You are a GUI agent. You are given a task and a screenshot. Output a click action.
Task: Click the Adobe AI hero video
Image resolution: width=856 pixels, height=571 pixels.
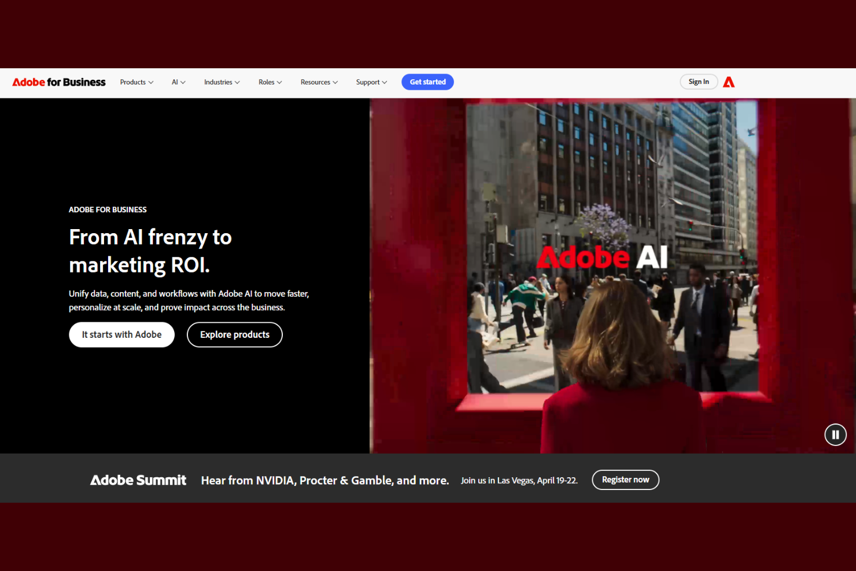point(613,275)
